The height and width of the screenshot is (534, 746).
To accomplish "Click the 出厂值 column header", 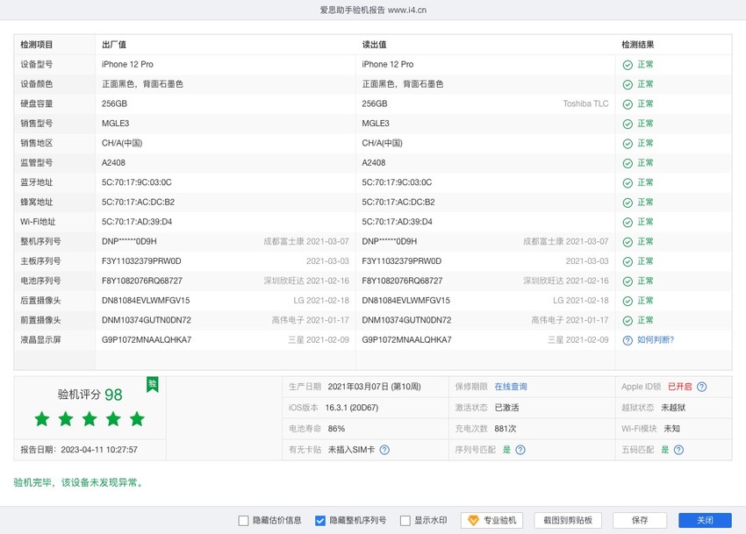I will 114,45.
